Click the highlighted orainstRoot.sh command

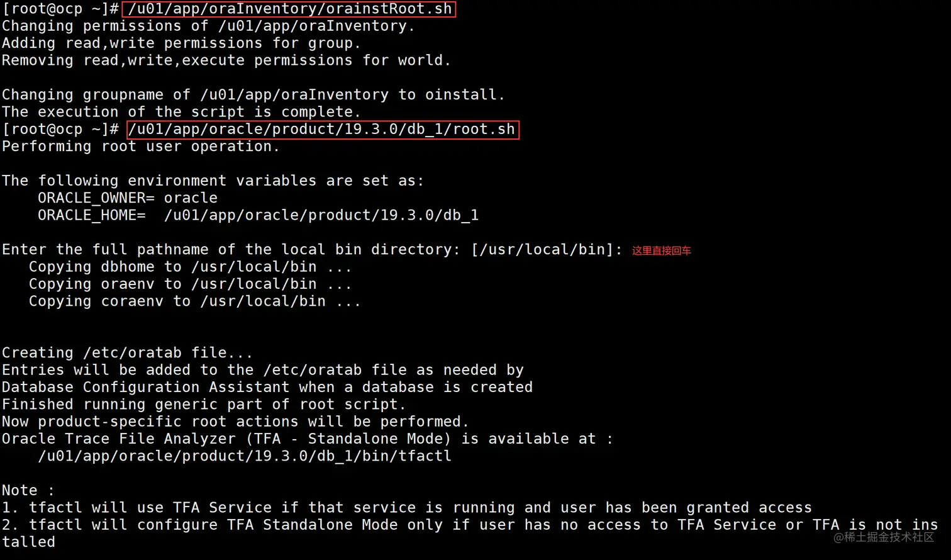[x=289, y=9]
